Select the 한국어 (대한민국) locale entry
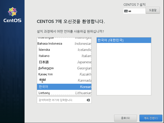 coord(124,40)
